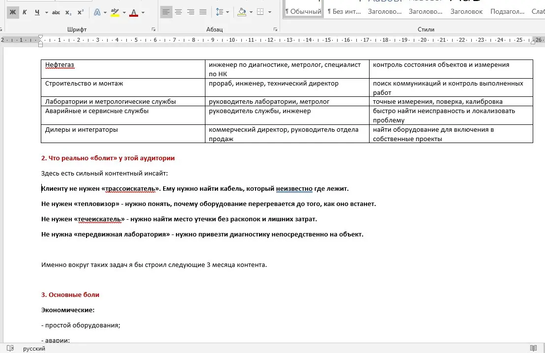Image resolution: width=545 pixels, height=353 pixels.
Task: Expand line spacing dropdown arrow
Action: pos(228,12)
